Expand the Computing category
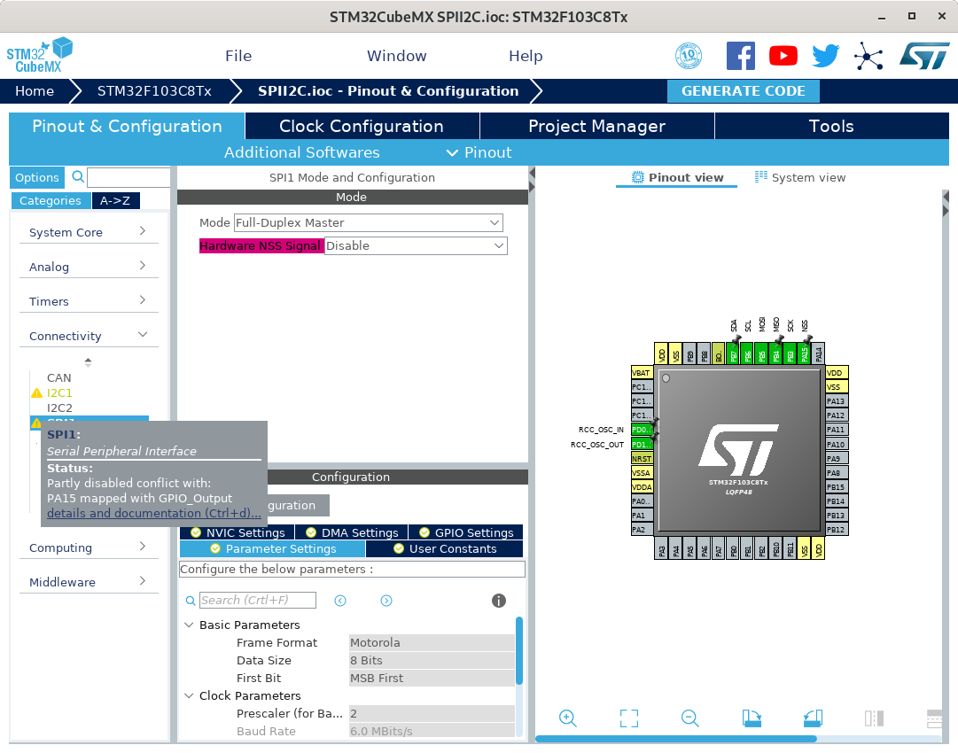958x753 pixels. coord(89,547)
